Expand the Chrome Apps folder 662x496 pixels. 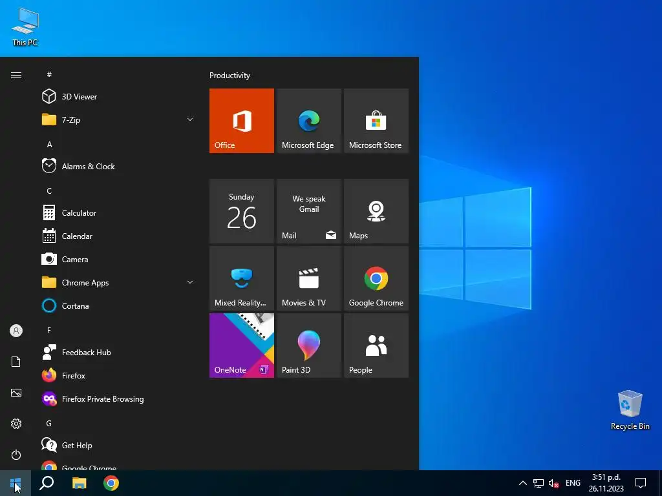118,283
